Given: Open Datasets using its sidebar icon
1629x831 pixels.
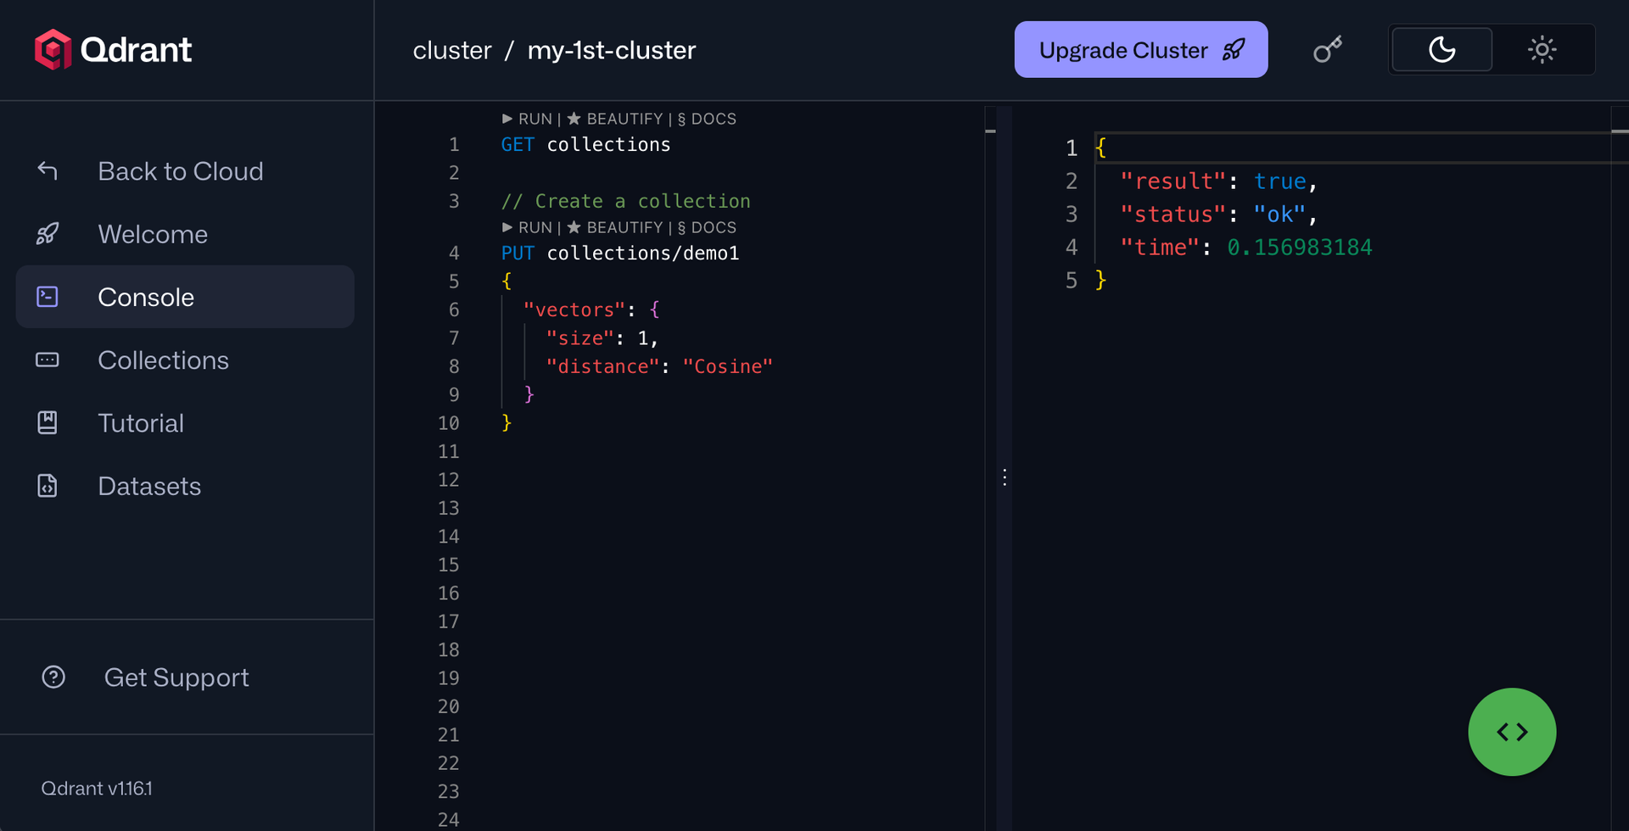Looking at the screenshot, I should pos(48,485).
